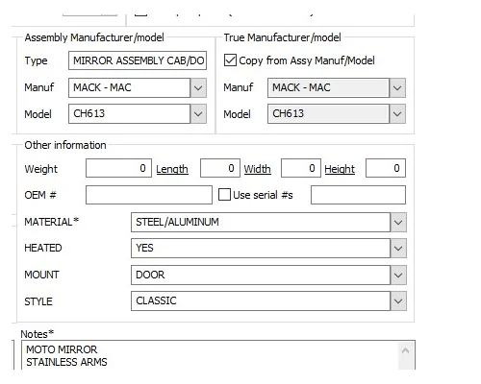Focus the serial numbers text field
This screenshot has height=384, width=481.
[358, 195]
